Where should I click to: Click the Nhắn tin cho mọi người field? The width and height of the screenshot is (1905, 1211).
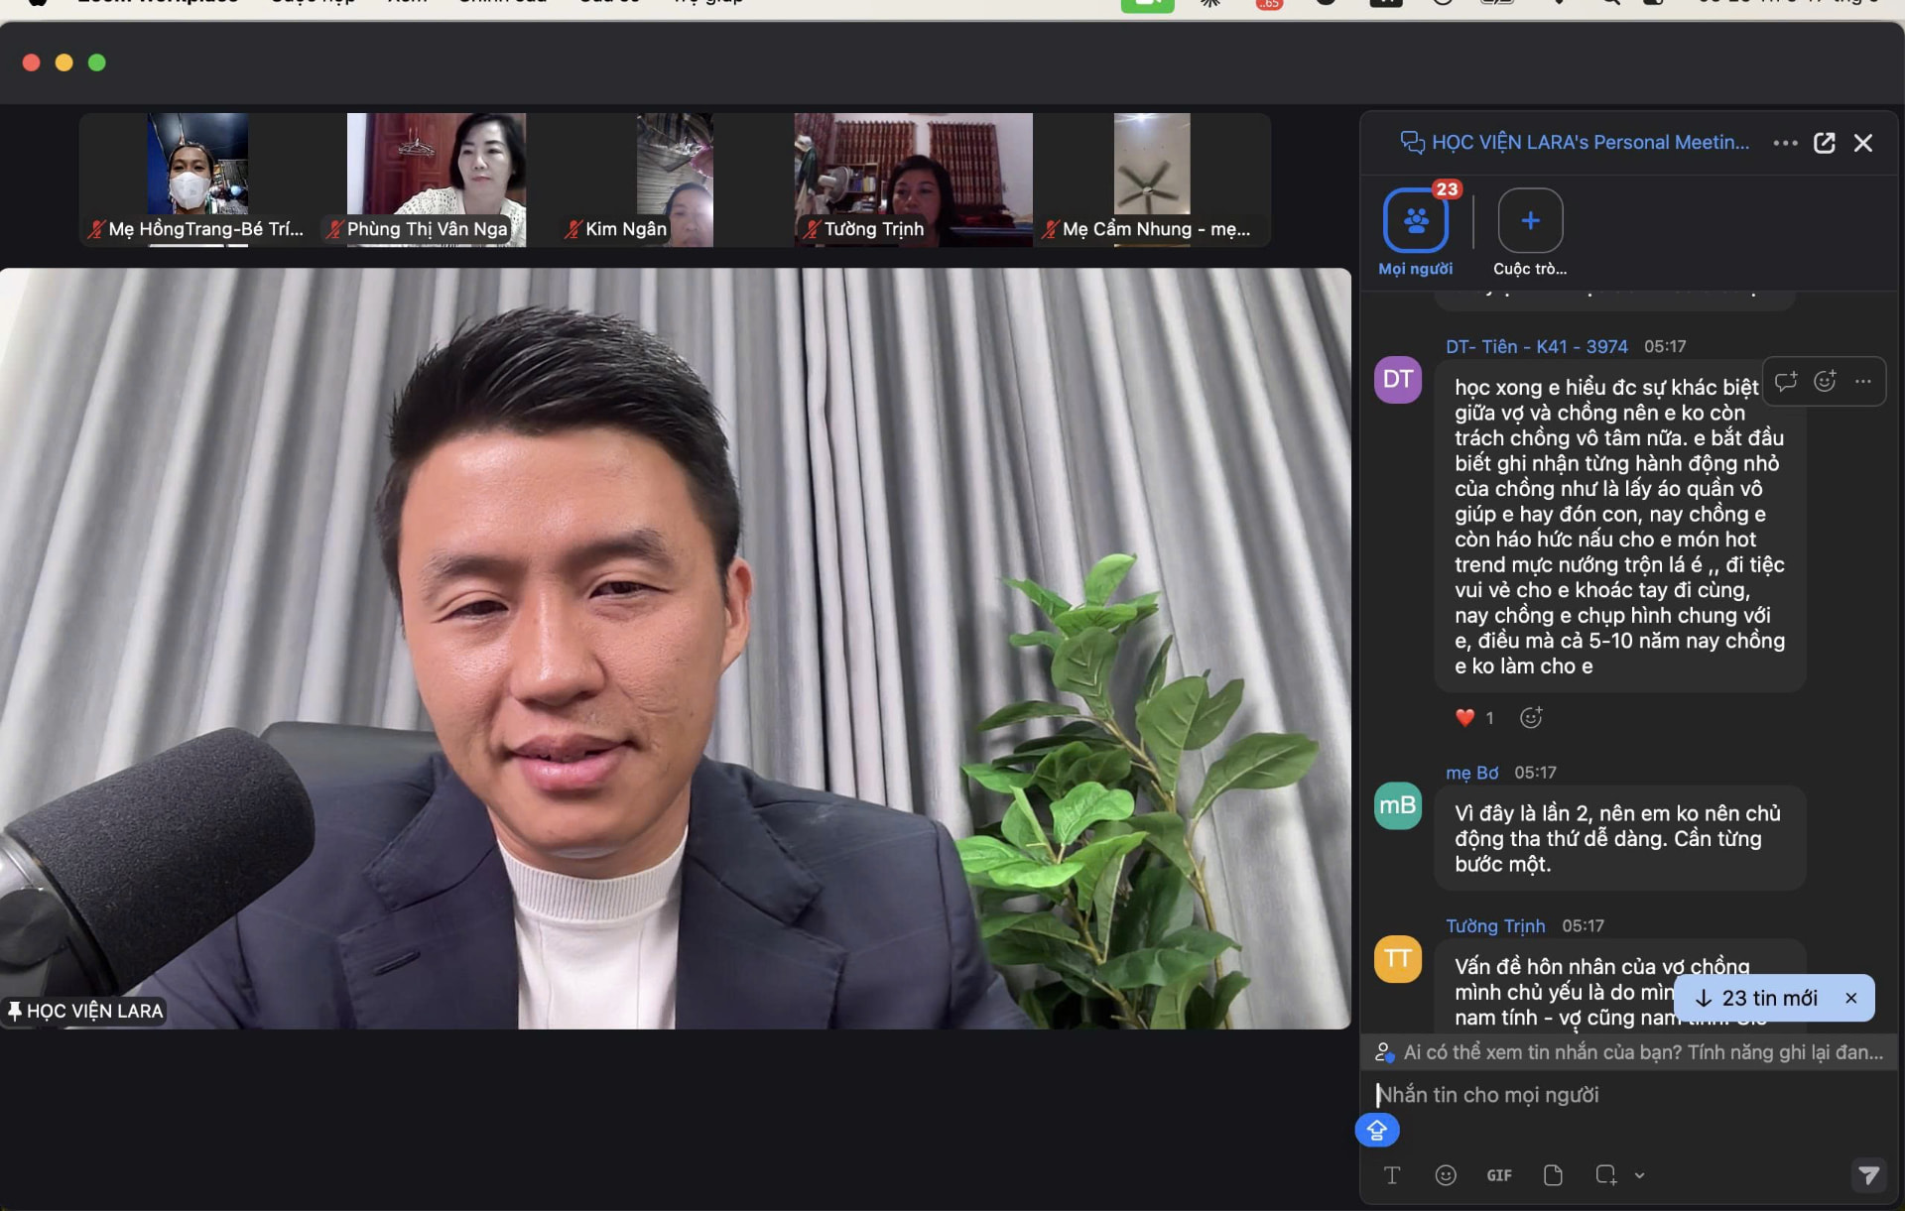1627,1095
